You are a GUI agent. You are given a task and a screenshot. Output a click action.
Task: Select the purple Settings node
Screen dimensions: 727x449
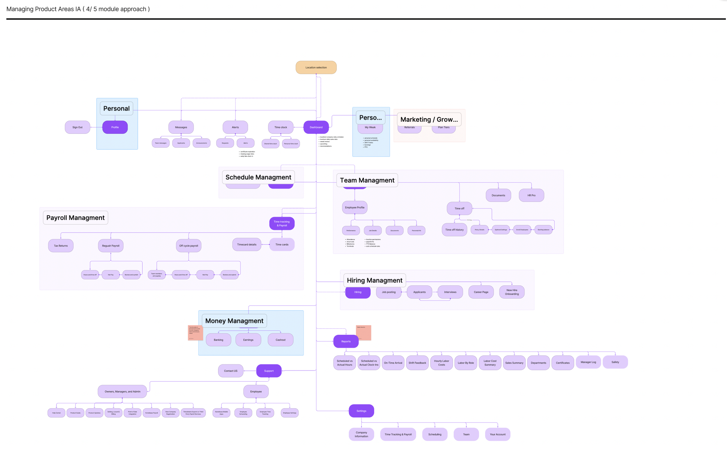point(361,411)
